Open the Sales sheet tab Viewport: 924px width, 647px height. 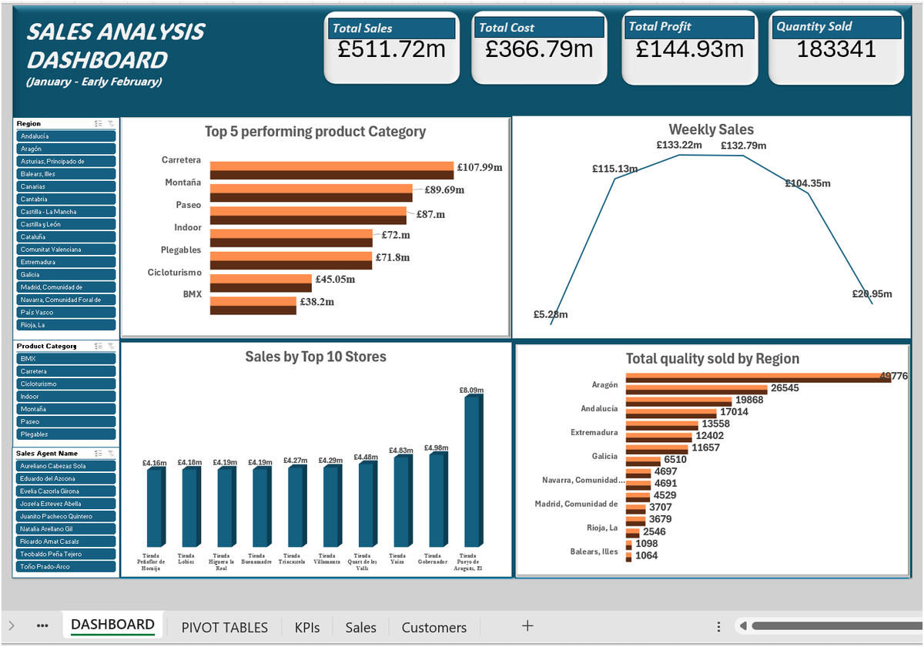[361, 627]
